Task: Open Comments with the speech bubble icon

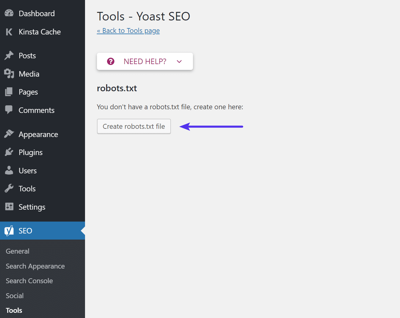Action: (9, 110)
